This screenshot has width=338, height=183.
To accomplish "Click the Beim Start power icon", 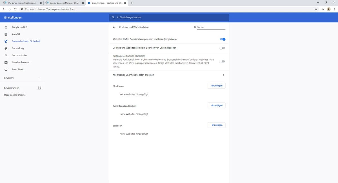I will click(x=6, y=70).
